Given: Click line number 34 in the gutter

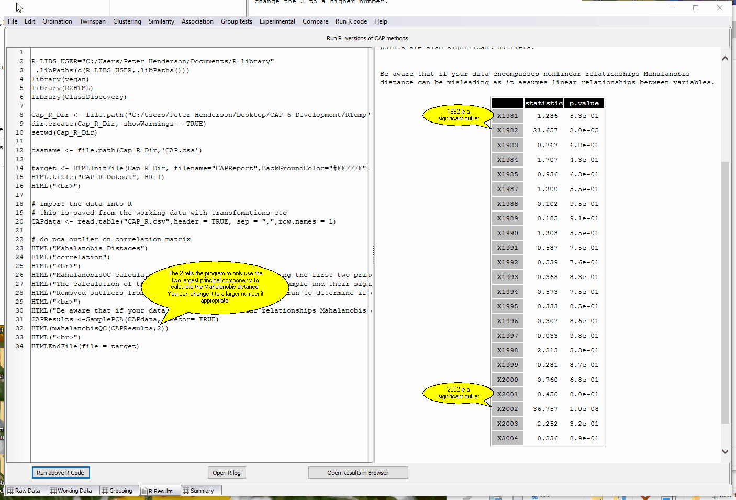Looking at the screenshot, I should pos(19,346).
